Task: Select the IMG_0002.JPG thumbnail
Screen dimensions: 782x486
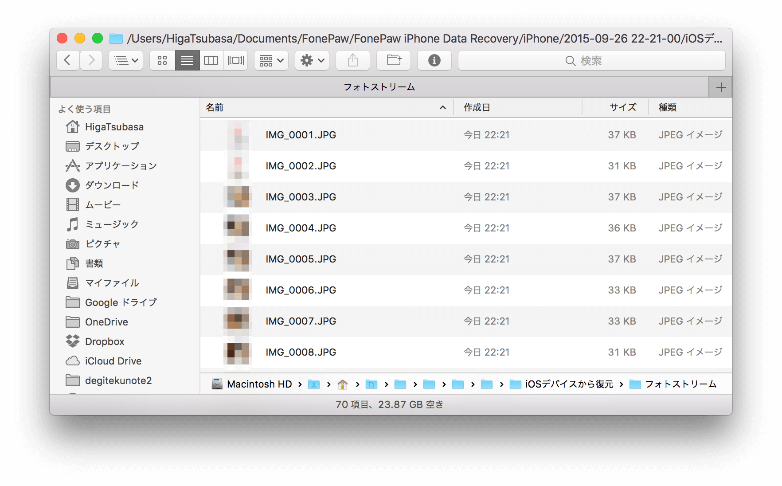Action: (238, 166)
